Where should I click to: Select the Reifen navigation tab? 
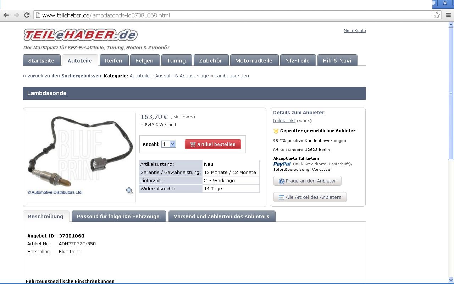click(x=113, y=60)
